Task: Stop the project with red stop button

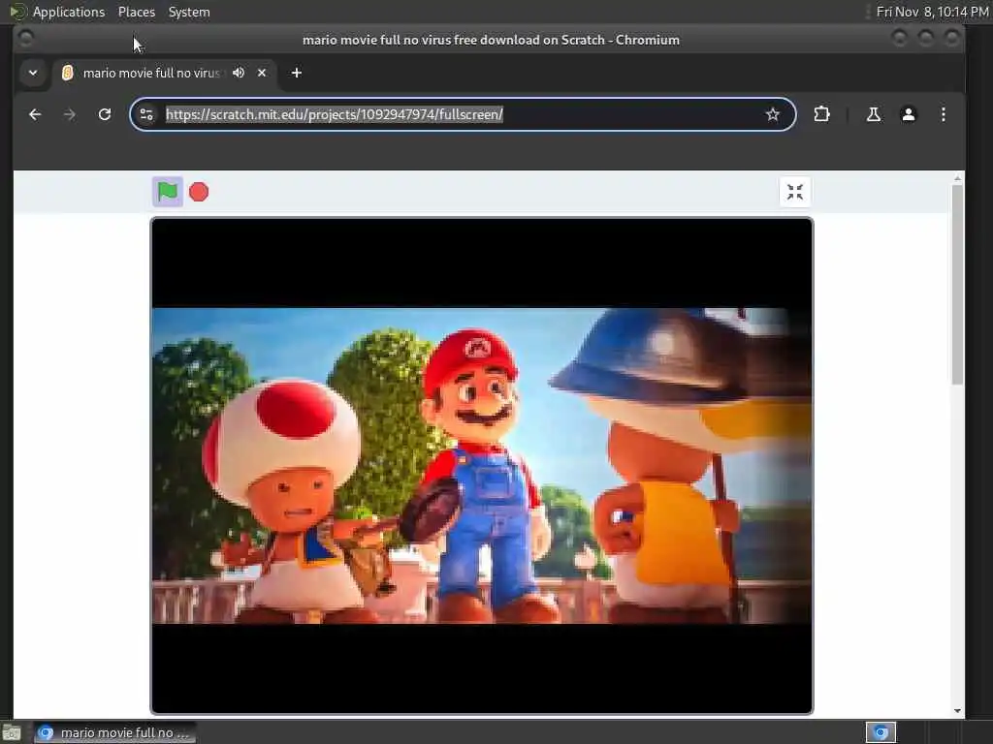Action: (199, 192)
